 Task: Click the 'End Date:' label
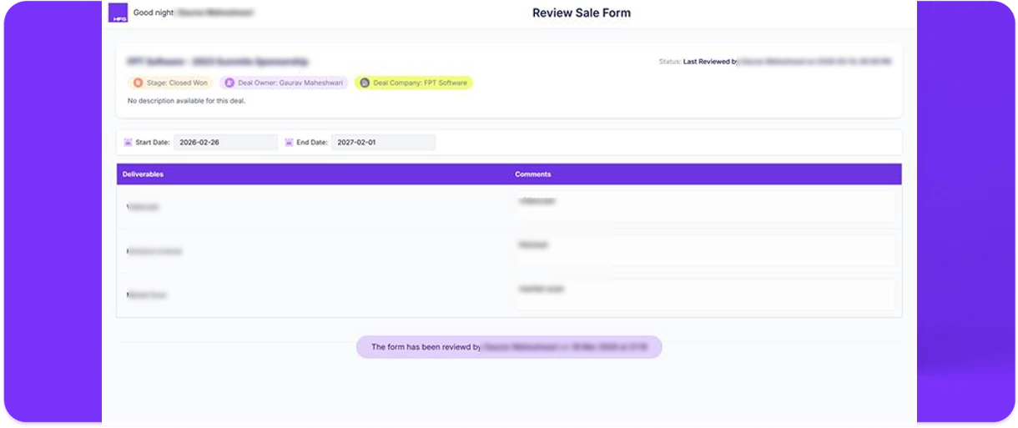click(x=312, y=143)
